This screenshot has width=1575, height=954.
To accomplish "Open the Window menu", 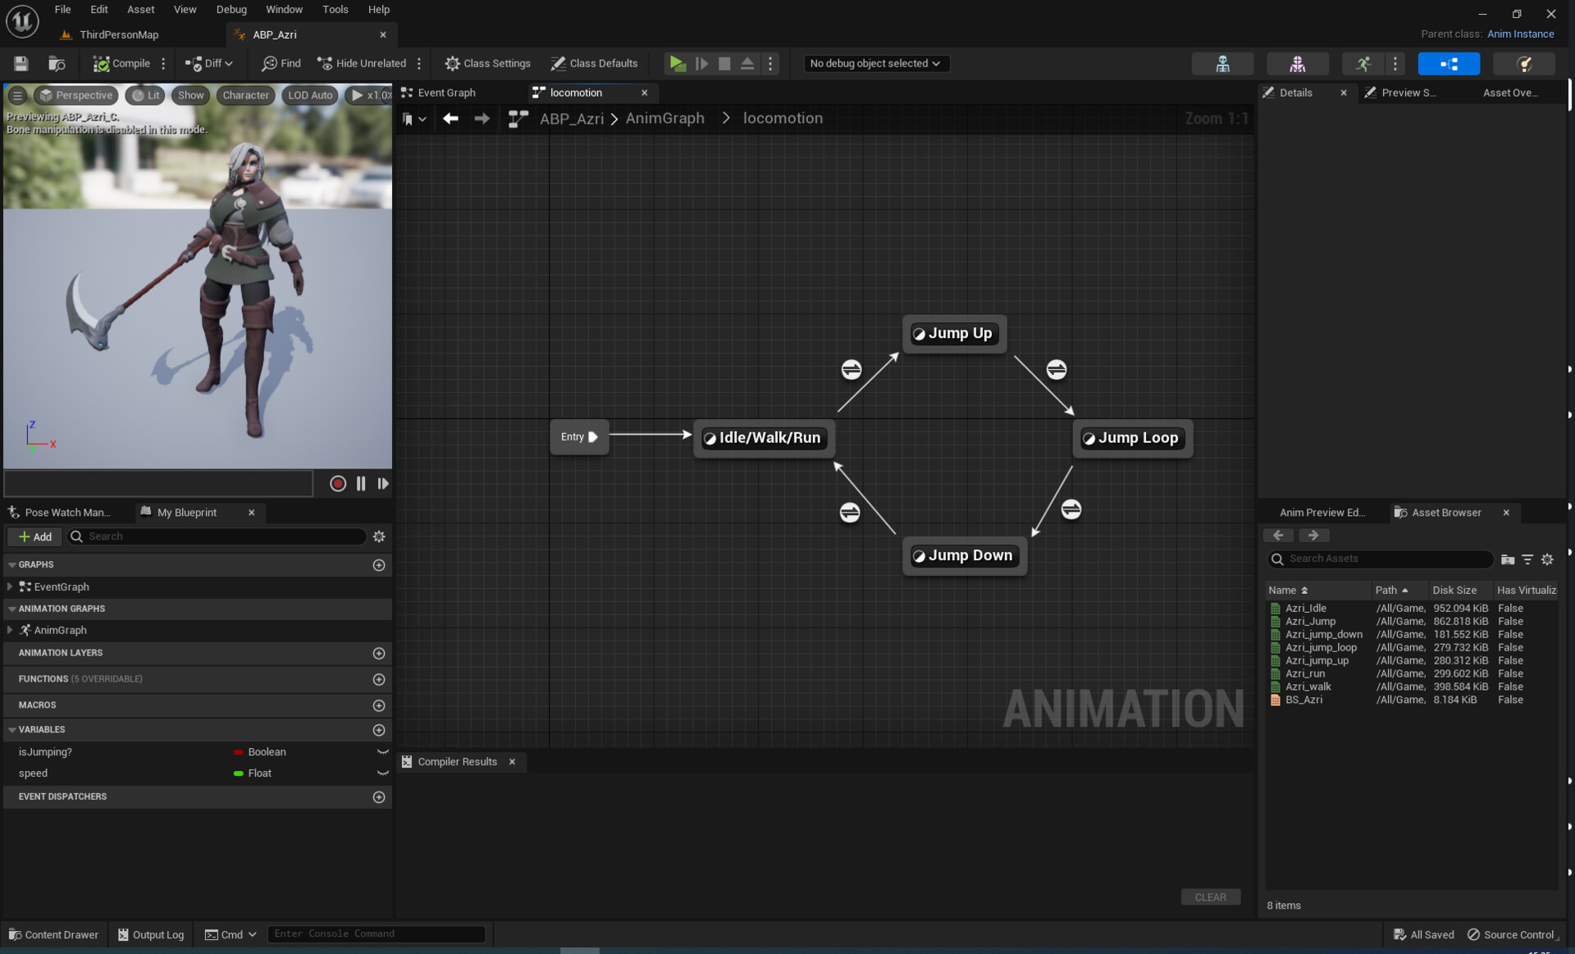I will [284, 9].
